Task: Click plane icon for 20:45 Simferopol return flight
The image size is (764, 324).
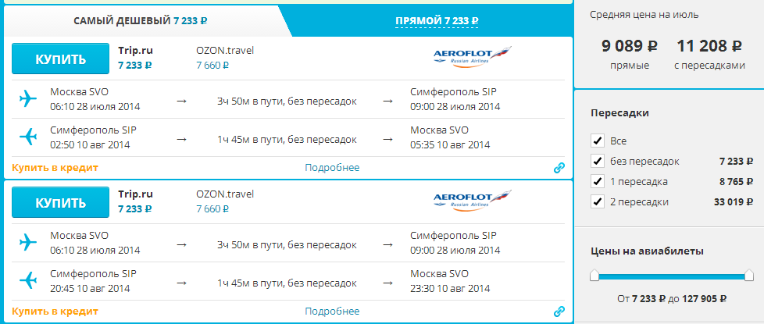Action: [x=28, y=280]
